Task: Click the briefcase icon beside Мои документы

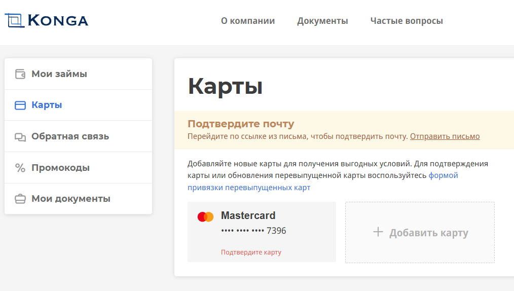Action: pyautogui.click(x=20, y=199)
